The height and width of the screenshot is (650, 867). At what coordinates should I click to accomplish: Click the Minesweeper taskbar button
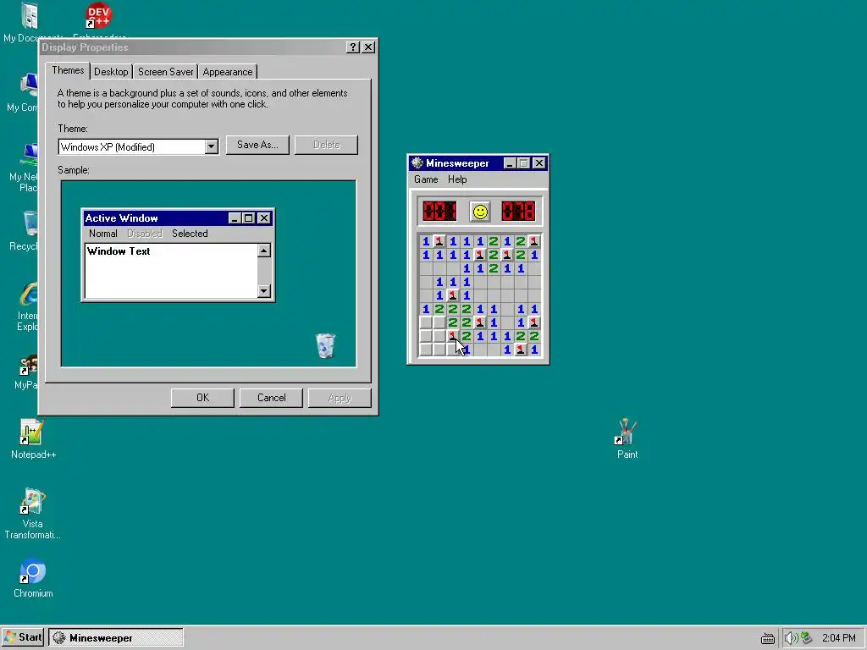click(116, 638)
